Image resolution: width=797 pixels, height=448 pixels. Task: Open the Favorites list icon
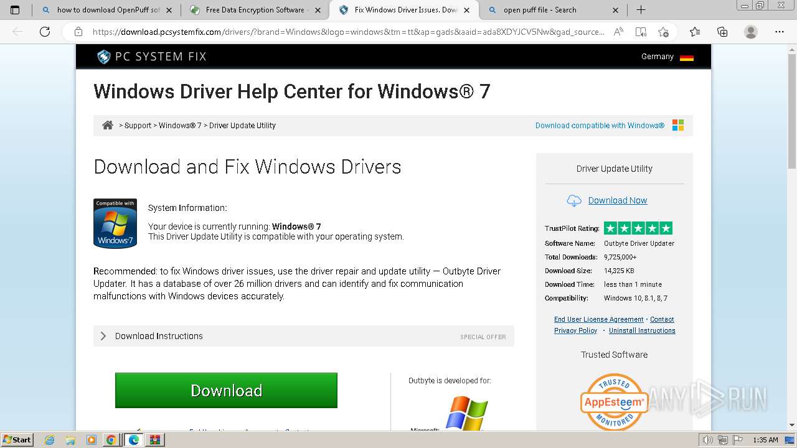click(x=695, y=32)
